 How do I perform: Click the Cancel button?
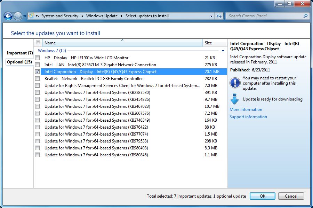(291, 196)
